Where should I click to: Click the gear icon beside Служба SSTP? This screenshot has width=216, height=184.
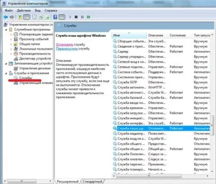click(x=115, y=82)
